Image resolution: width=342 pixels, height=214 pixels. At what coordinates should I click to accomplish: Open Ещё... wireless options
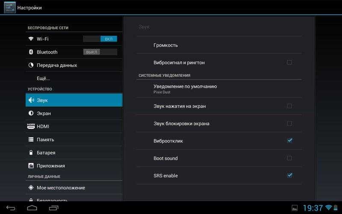click(74, 78)
